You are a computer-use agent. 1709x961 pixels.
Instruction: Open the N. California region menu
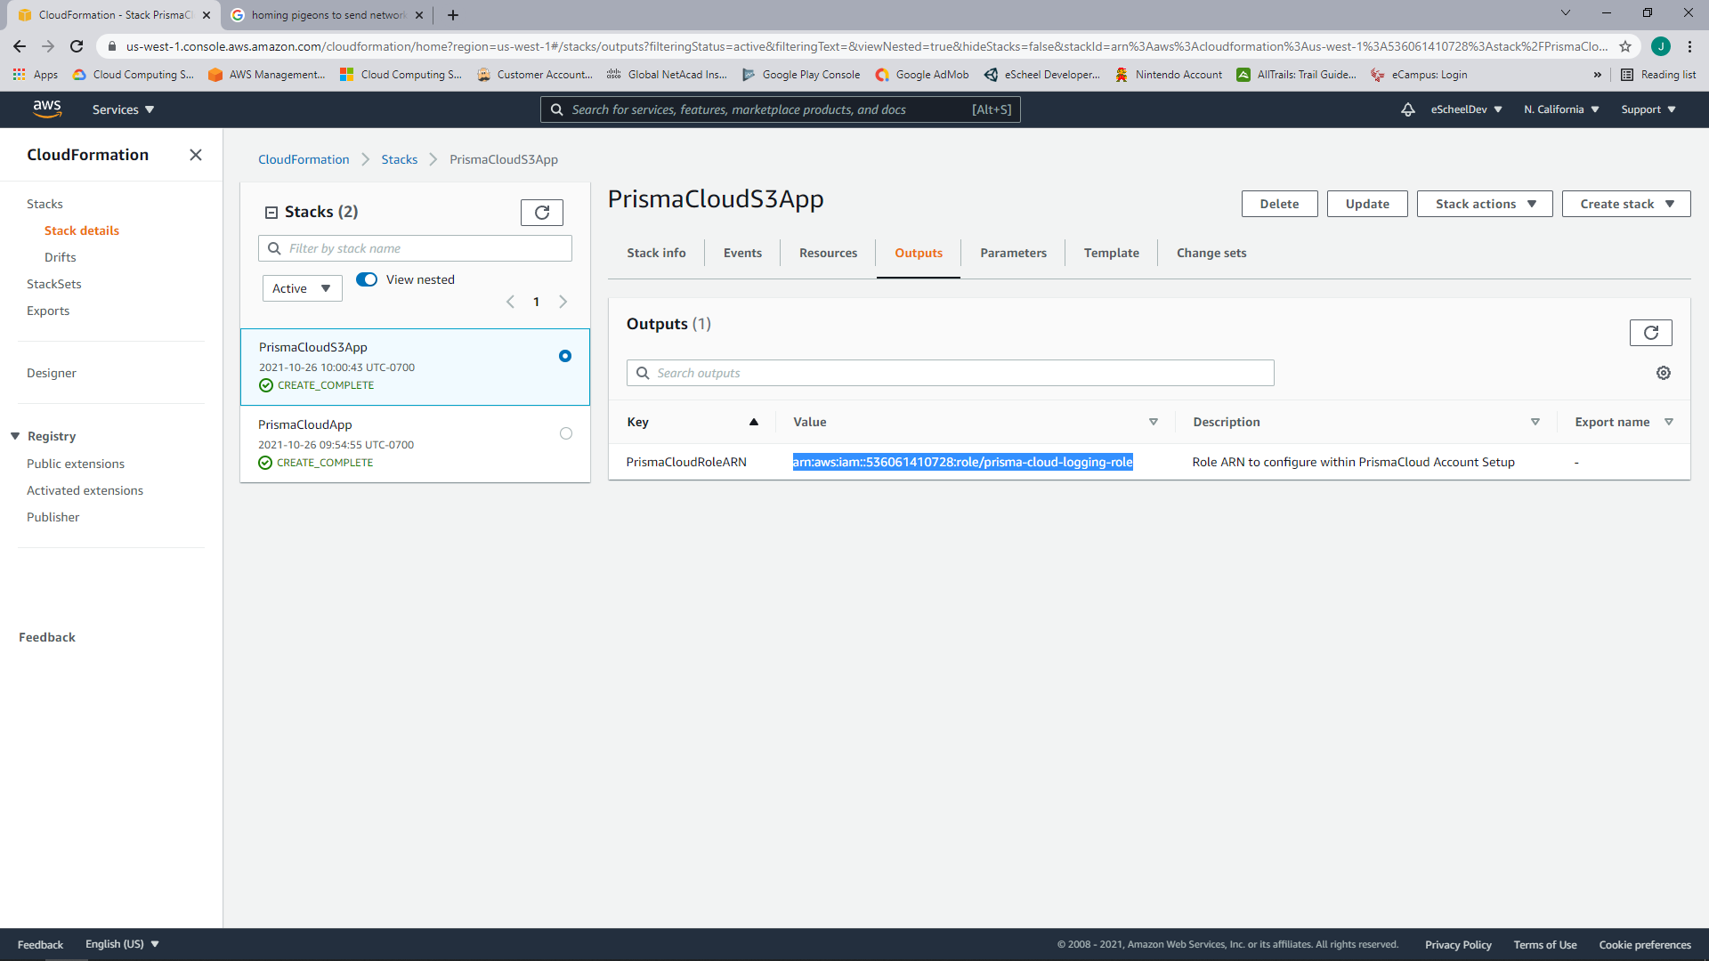coord(1561,109)
